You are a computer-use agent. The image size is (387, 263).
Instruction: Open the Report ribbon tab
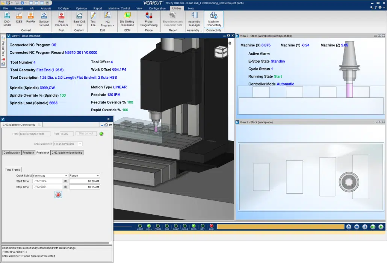coord(97,8)
